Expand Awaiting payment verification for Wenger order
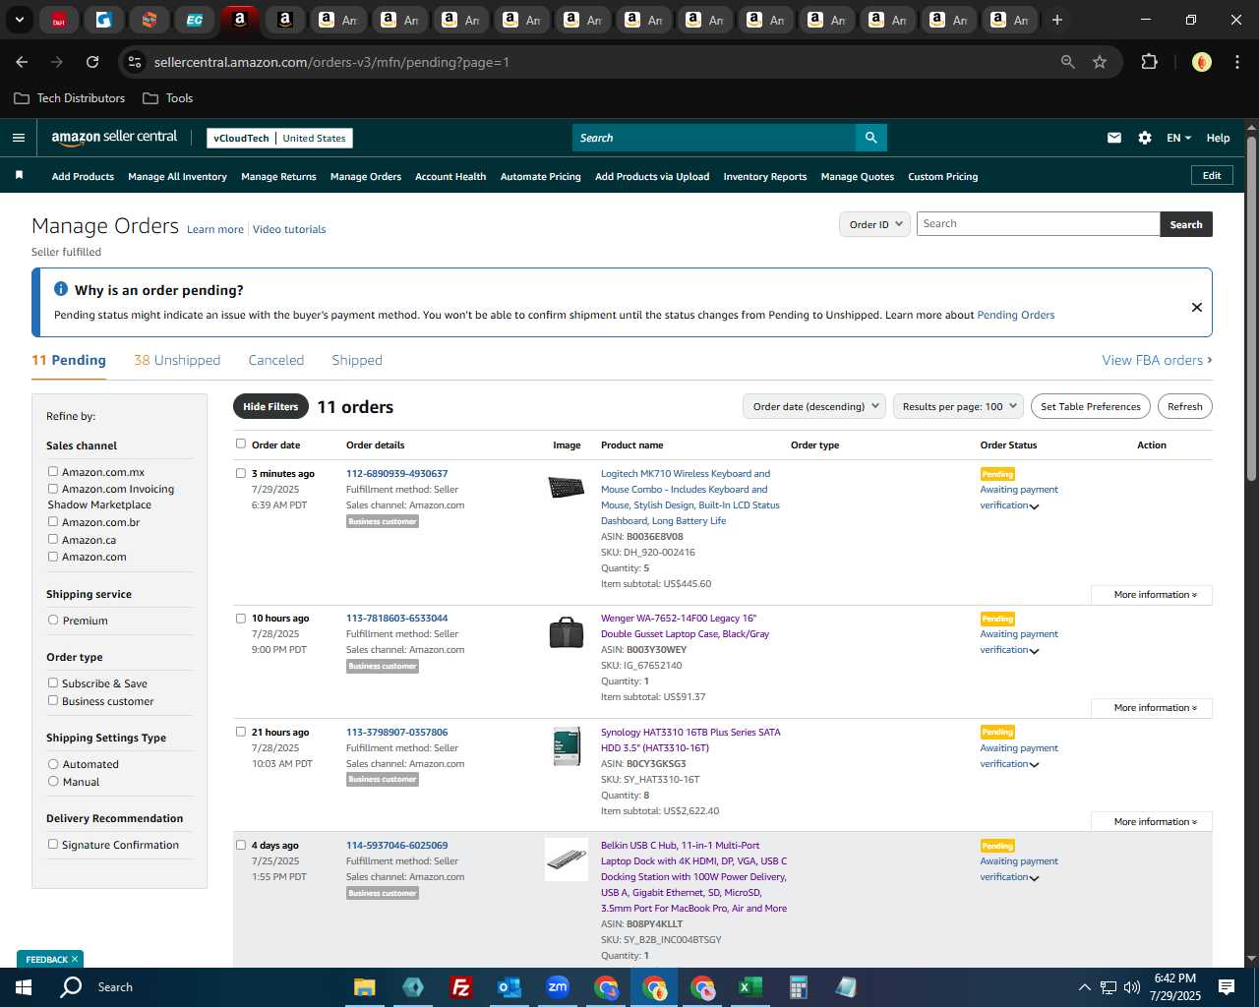Screen dimensions: 1259x1007 [x=1035, y=651]
